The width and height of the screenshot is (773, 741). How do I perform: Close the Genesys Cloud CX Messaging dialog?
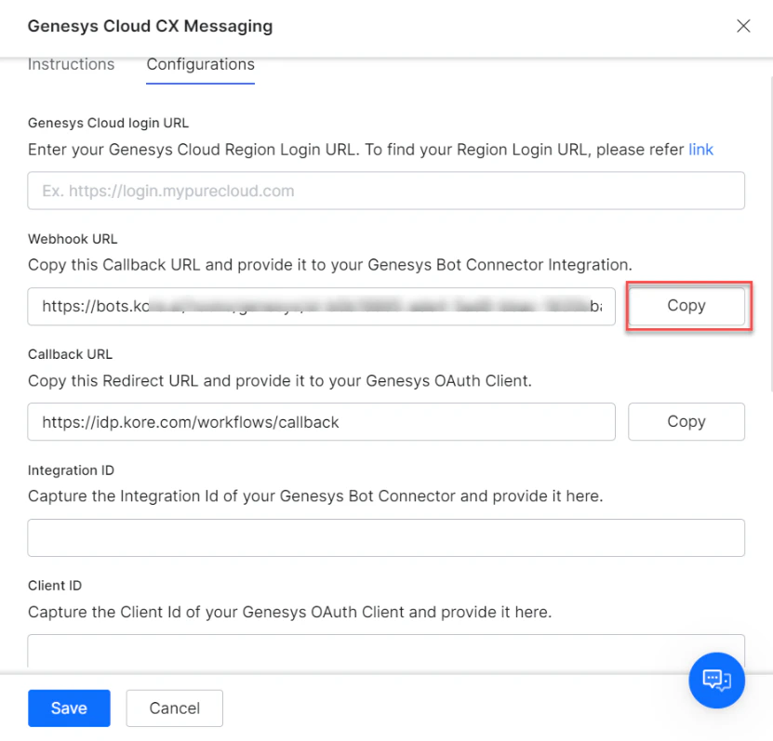[743, 26]
